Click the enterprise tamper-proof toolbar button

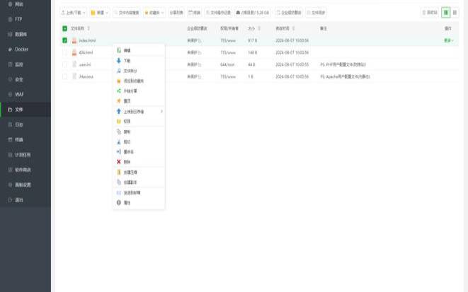tap(289, 13)
